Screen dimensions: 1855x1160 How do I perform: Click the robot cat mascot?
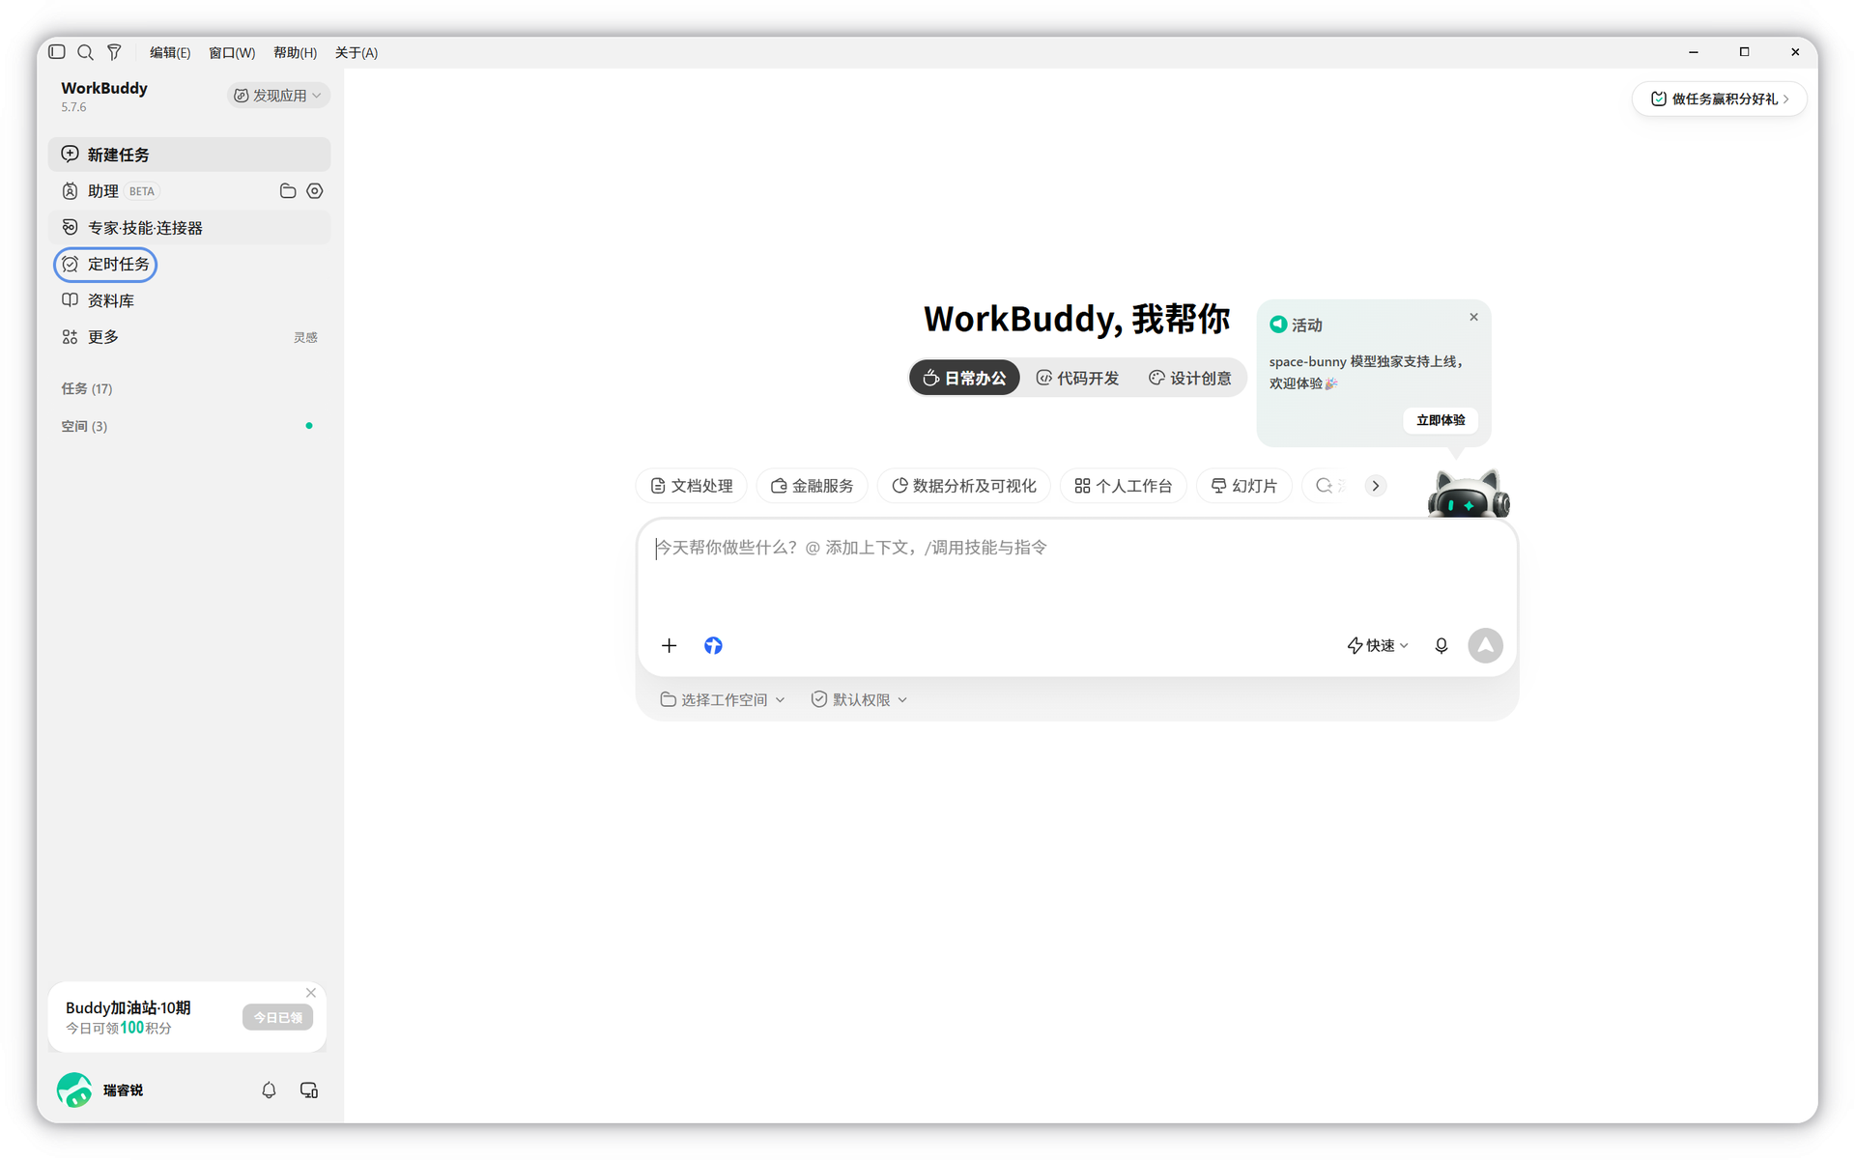[x=1469, y=494]
